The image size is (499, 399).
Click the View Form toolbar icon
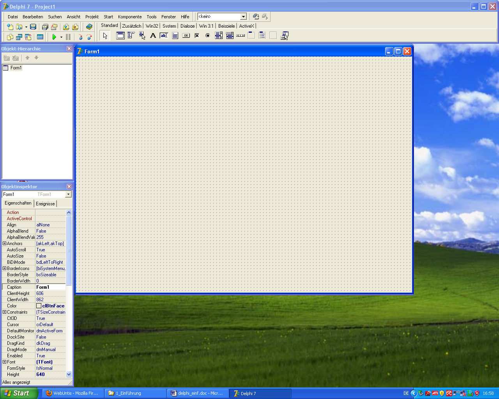coord(19,37)
